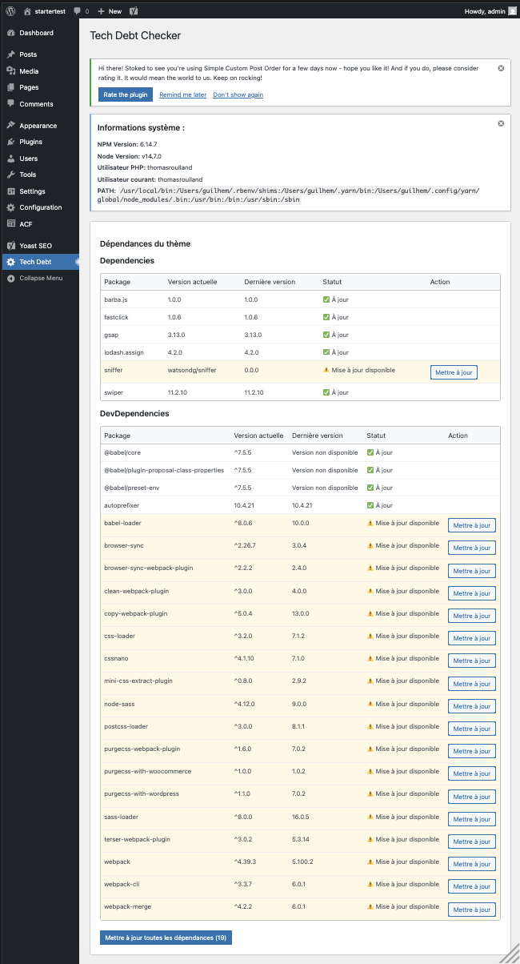Image resolution: width=520 pixels, height=964 pixels.
Task: Update clean-webpack-plugin
Action: point(471,593)
